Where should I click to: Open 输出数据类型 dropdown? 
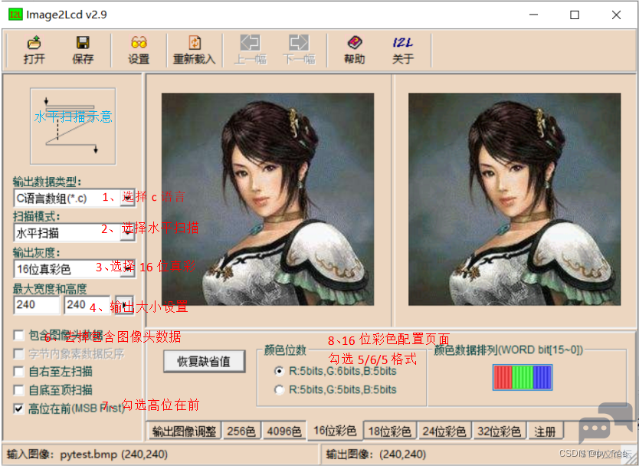pos(127,199)
